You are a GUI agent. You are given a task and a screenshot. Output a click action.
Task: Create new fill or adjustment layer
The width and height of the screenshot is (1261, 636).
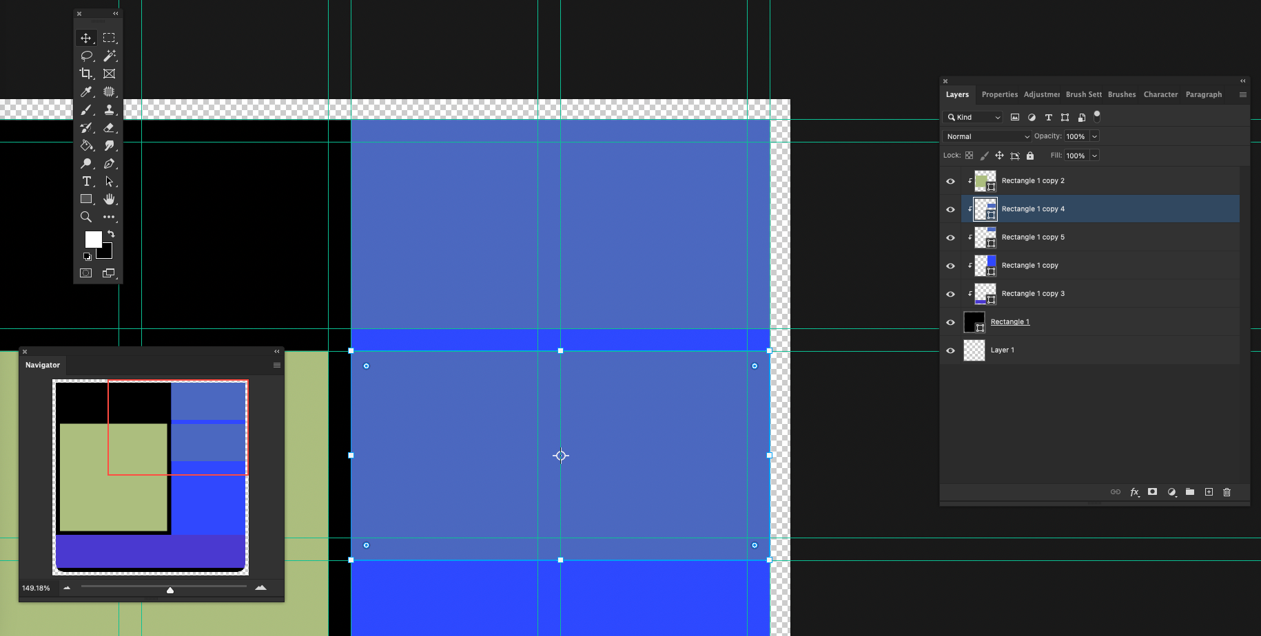coord(1171,491)
